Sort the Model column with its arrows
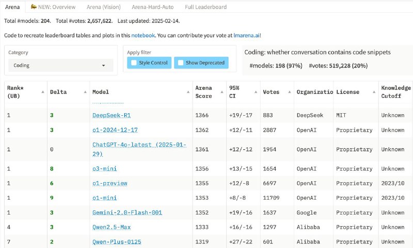 [x=188, y=92]
